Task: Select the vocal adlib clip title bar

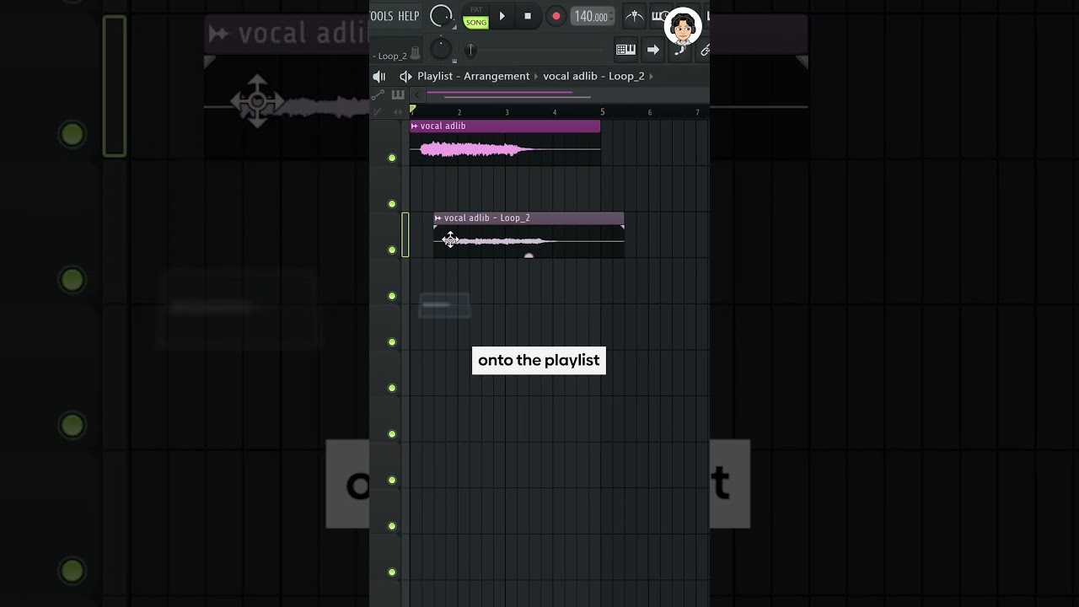Action: point(505,126)
